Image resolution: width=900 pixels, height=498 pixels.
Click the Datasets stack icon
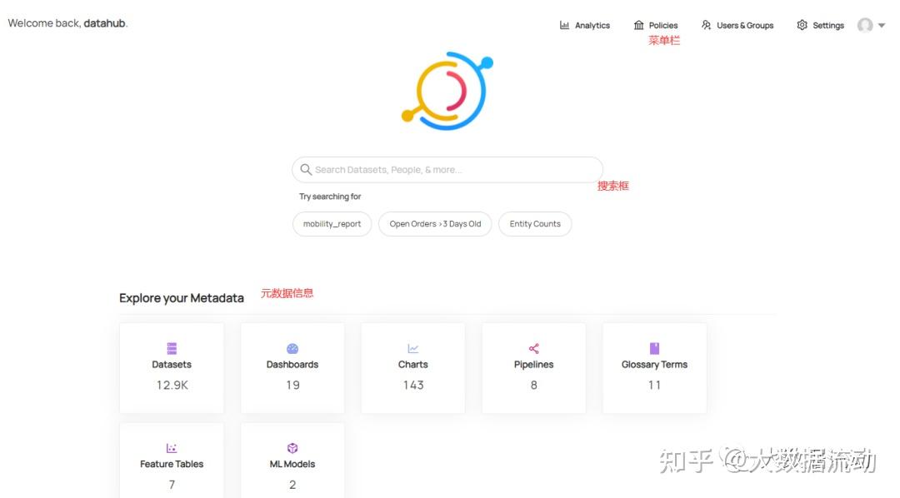[x=172, y=348]
